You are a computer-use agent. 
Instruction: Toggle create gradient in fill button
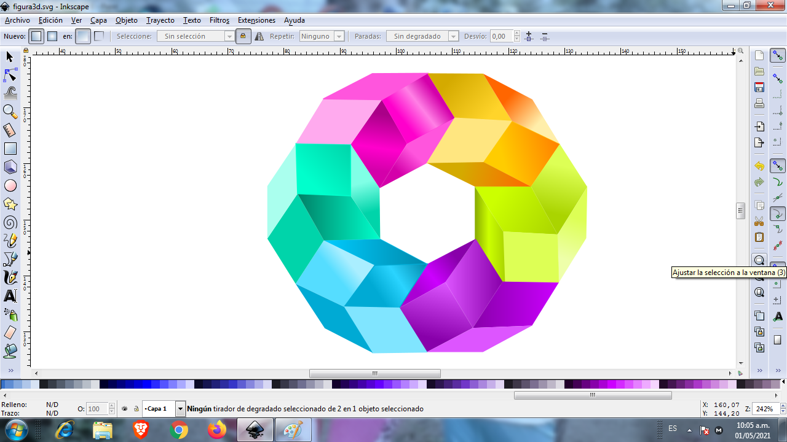[83, 36]
